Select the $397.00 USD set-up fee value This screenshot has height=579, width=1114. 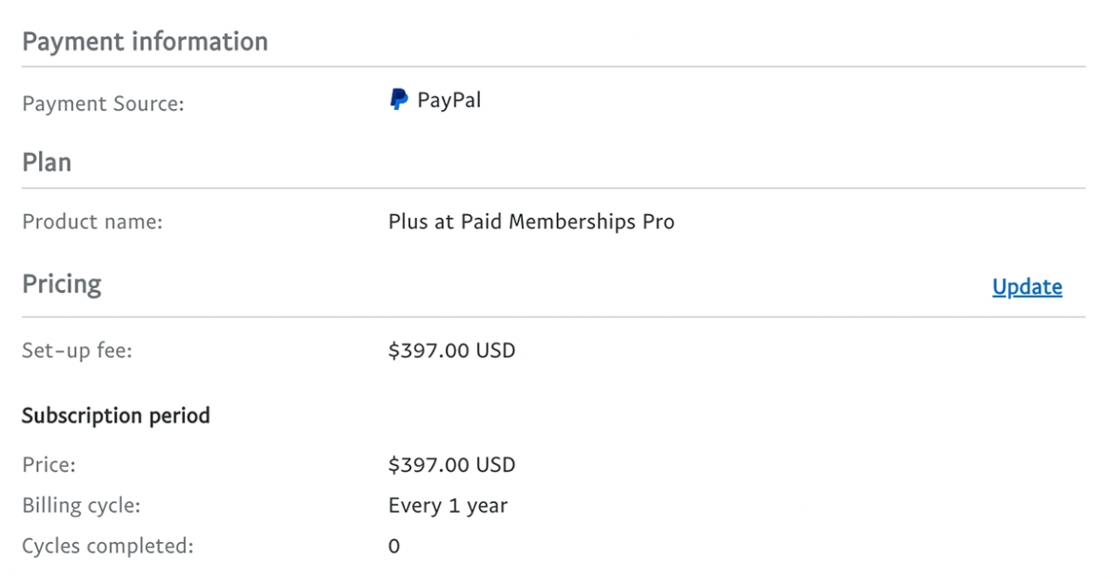pos(451,350)
